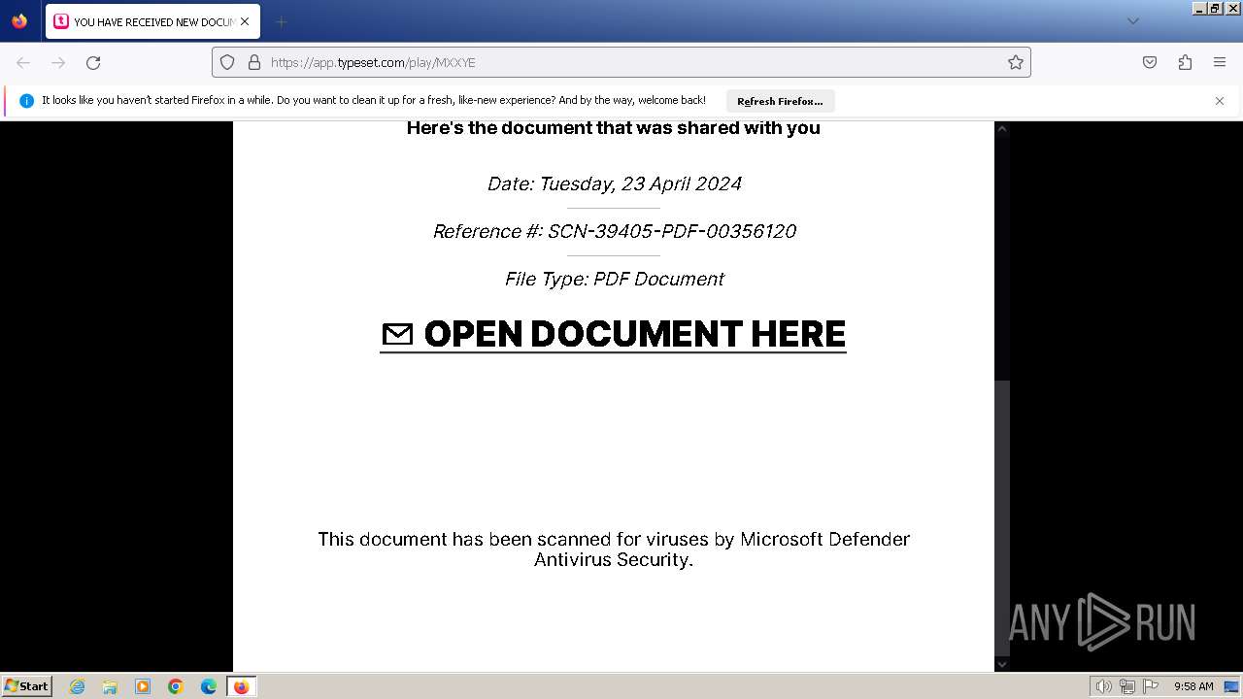Switch to Firefox taskbar button

(x=241, y=686)
